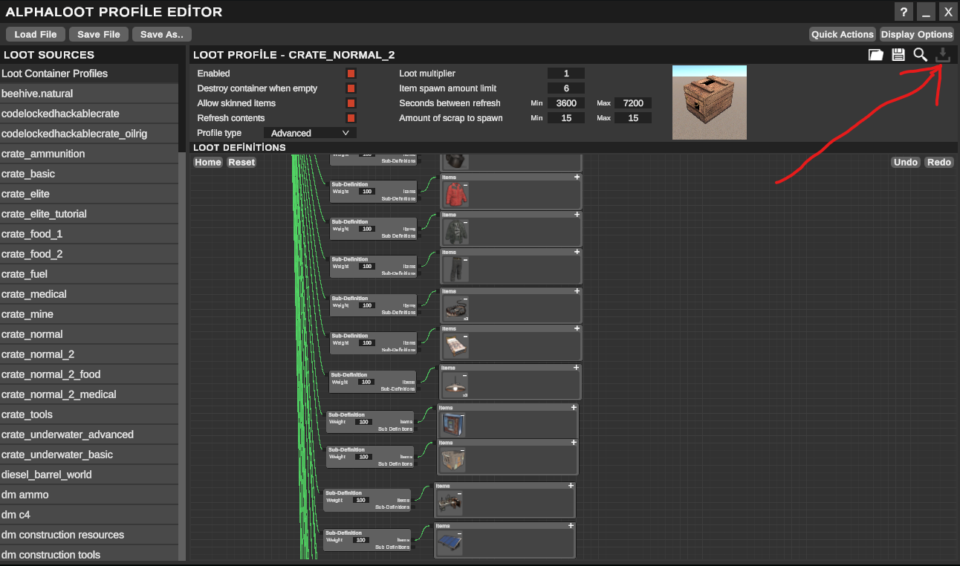The image size is (960, 566).
Task: Select Loot Container Profiles in Loot Sources
Action: click(x=89, y=74)
